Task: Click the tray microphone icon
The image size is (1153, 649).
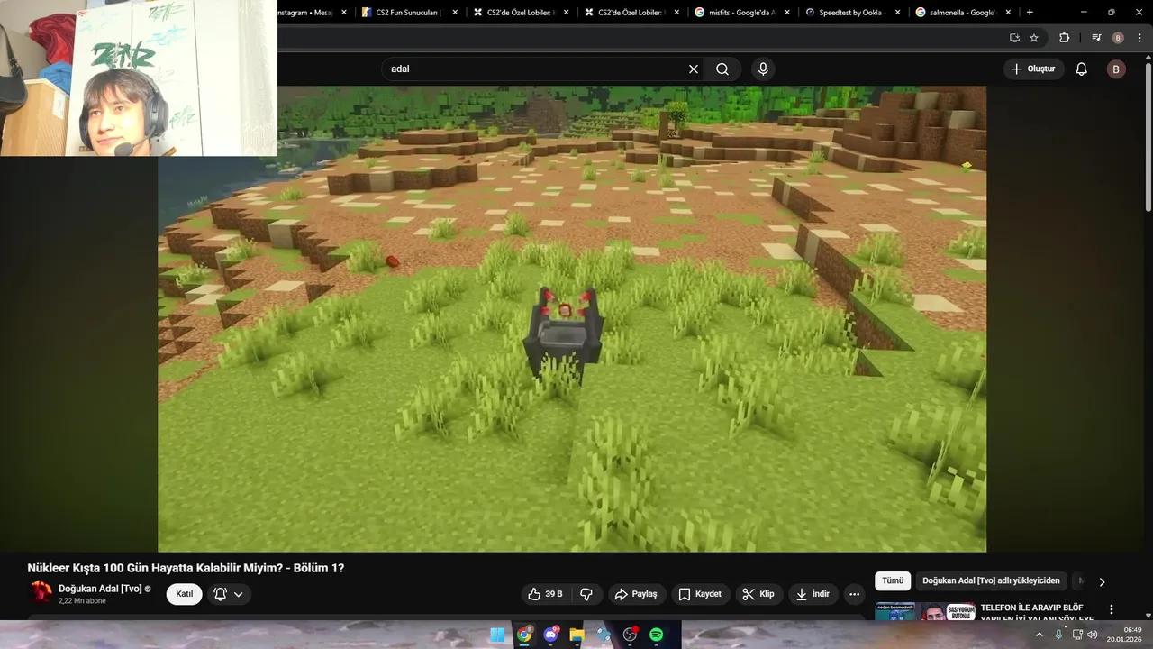Action: coord(1058,635)
